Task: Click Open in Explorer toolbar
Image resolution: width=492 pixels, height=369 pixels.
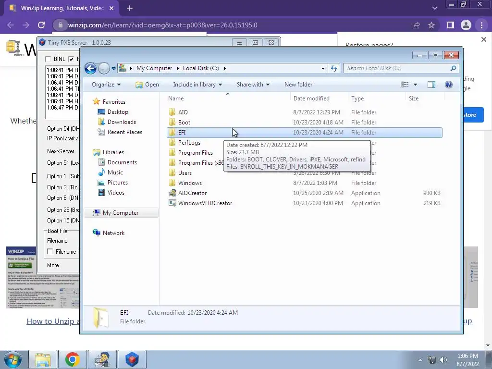Action: point(147,85)
